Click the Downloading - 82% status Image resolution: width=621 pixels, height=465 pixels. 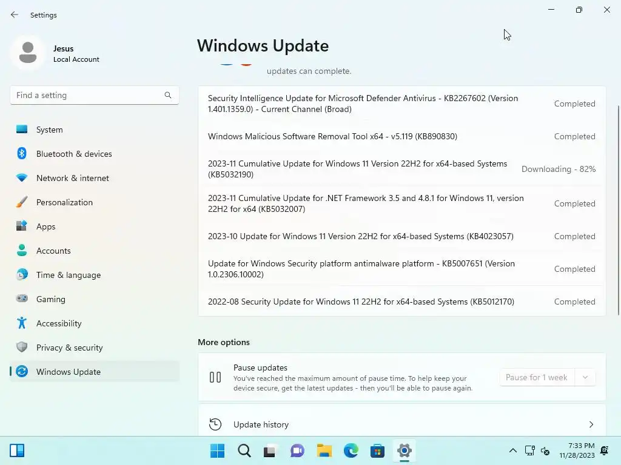(x=559, y=169)
